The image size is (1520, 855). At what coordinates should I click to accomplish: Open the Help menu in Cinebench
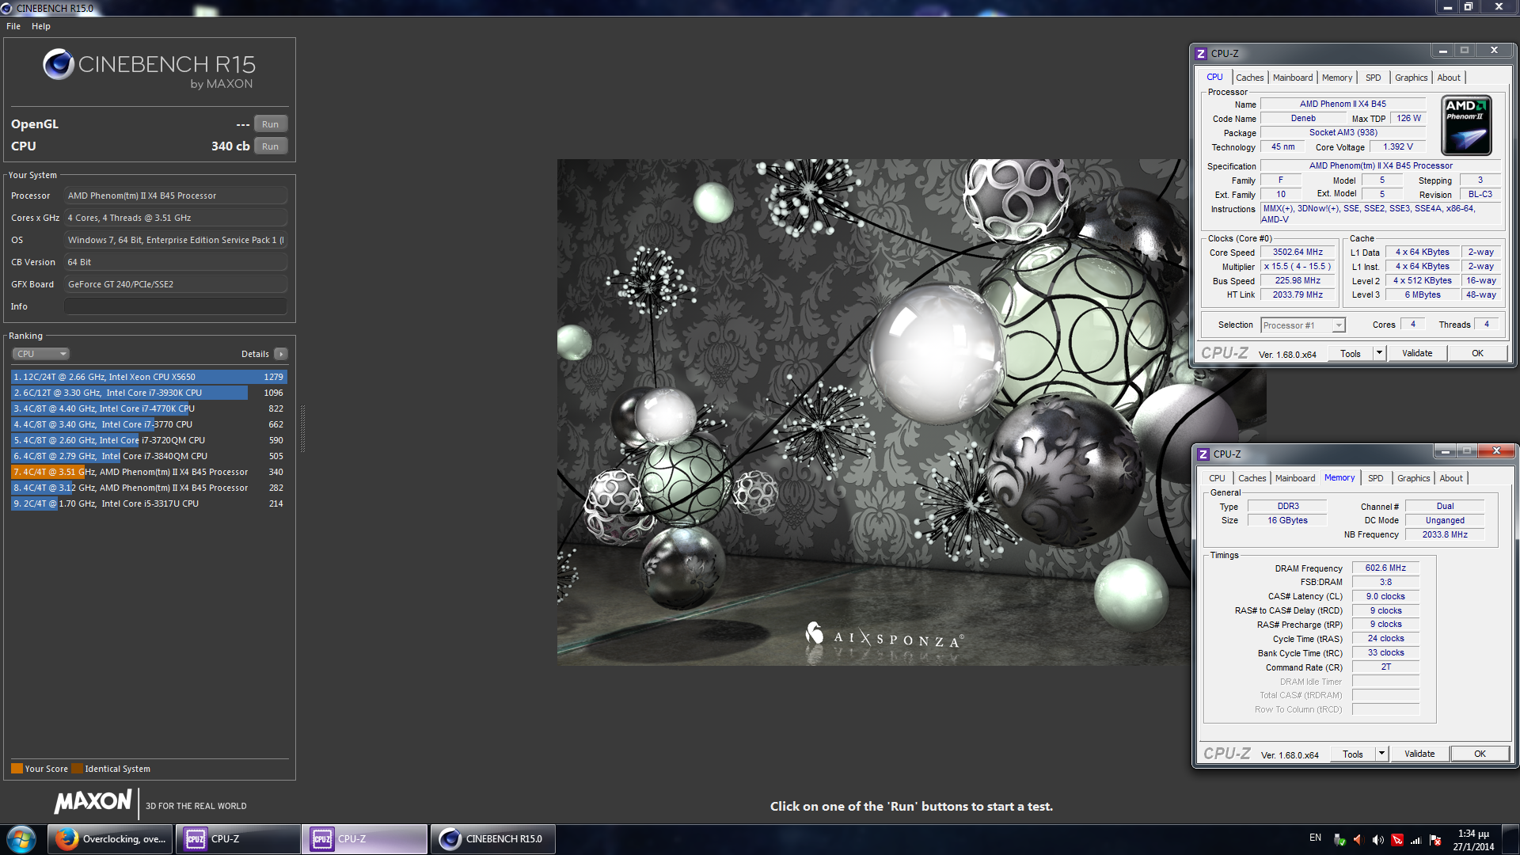(41, 26)
